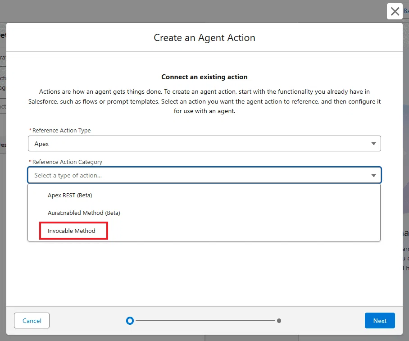Viewport: 409px width, 341px height.
Task: Click the Apex value in Reference Action Type
Action: pos(41,144)
